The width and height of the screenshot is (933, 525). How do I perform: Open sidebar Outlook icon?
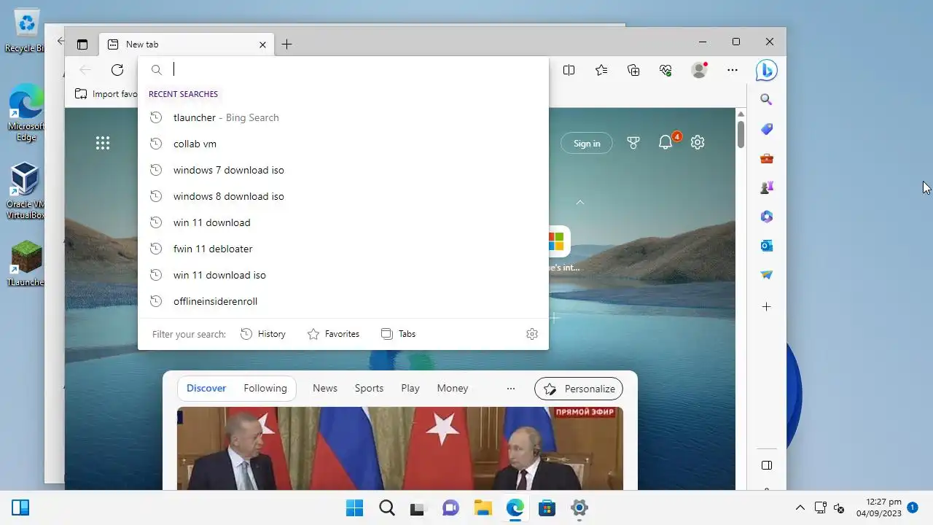766,246
